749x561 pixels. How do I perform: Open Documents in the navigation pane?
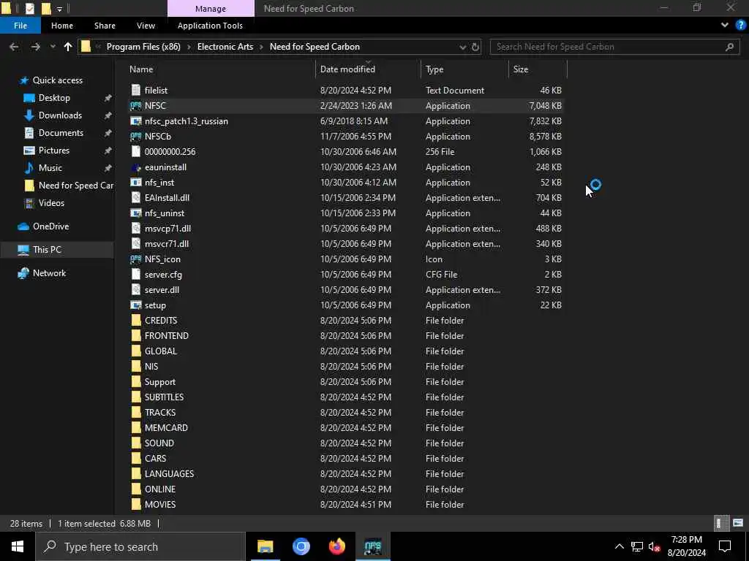[61, 133]
